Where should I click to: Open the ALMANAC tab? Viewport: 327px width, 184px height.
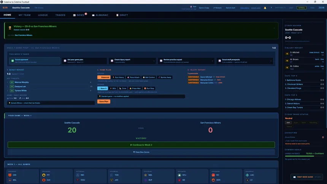(100, 15)
